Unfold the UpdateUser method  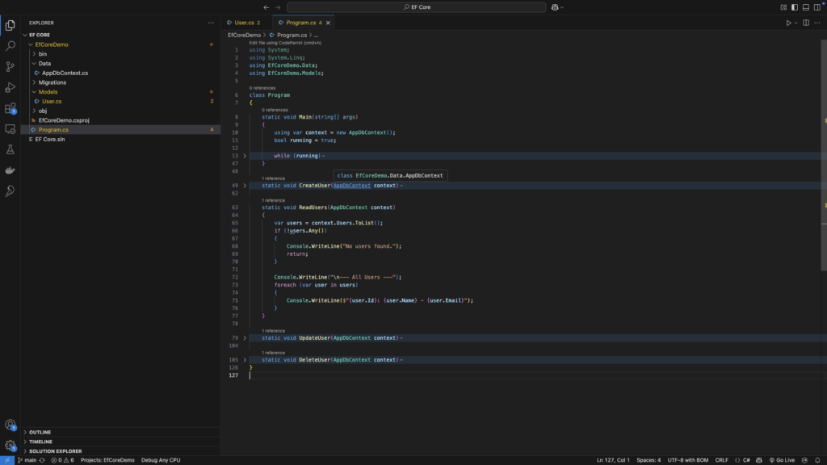[245, 338]
